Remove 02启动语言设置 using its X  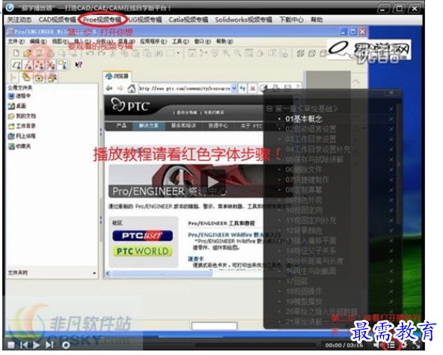391,129
